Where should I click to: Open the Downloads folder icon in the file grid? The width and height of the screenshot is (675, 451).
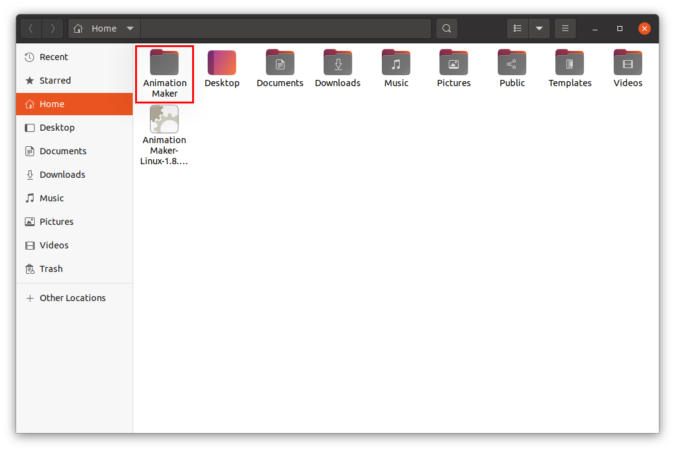[x=337, y=63]
